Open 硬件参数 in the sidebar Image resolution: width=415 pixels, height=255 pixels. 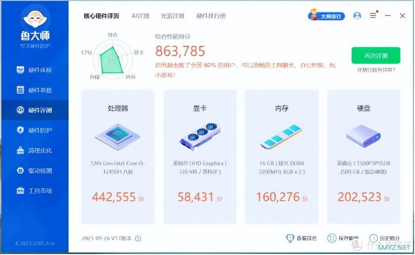click(x=35, y=90)
